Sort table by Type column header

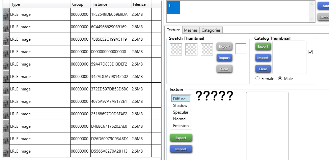point(40,4)
